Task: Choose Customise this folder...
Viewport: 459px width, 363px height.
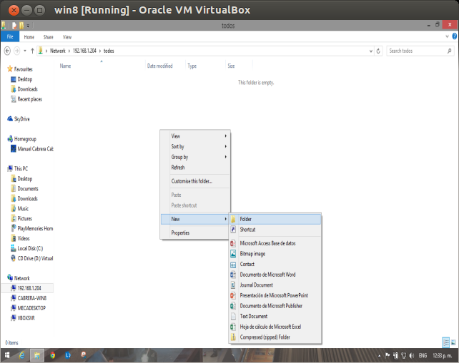Action: 196,181
